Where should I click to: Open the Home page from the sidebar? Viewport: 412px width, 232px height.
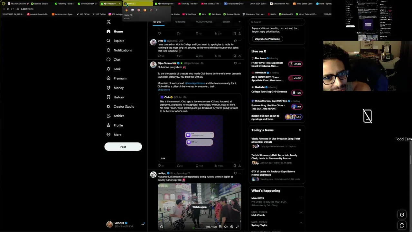click(x=115, y=32)
